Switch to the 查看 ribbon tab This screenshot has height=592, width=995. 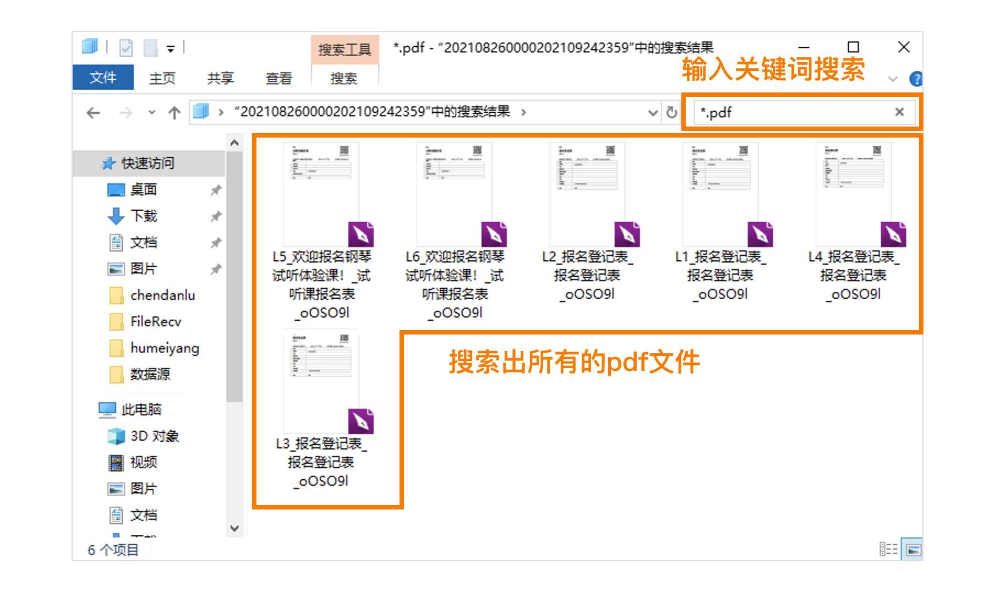[x=280, y=78]
